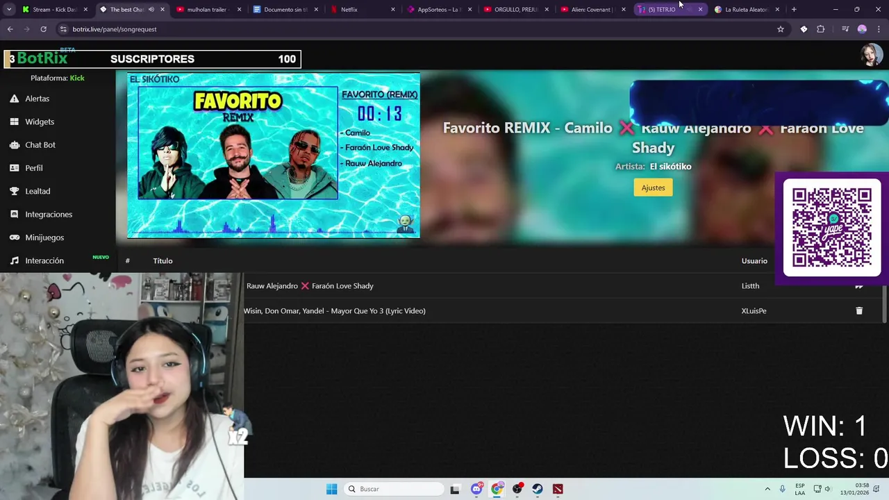Open the Widgets section in sidebar
The width and height of the screenshot is (889, 500).
40,122
